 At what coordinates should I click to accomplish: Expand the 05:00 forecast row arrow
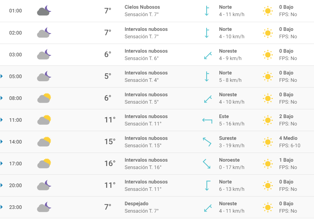(x=2, y=76)
